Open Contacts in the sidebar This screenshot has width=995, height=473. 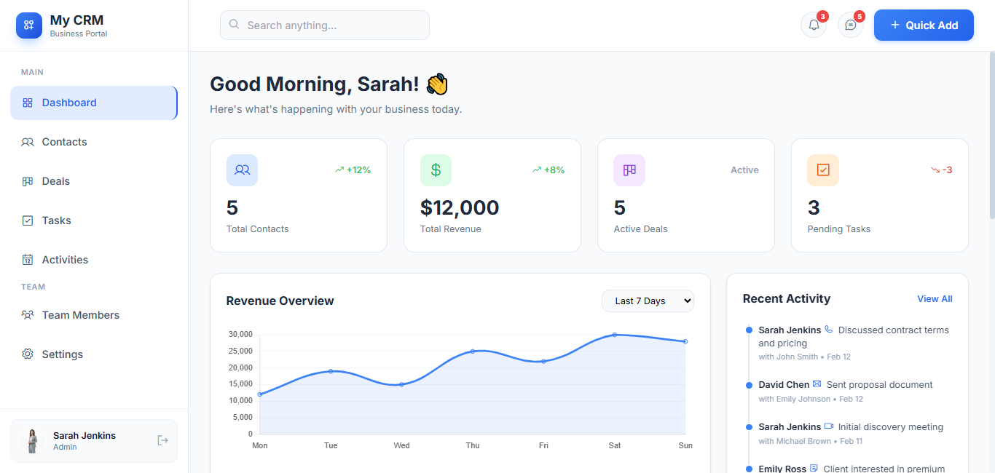[64, 142]
